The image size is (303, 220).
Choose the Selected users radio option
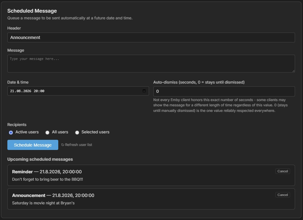[77, 132]
